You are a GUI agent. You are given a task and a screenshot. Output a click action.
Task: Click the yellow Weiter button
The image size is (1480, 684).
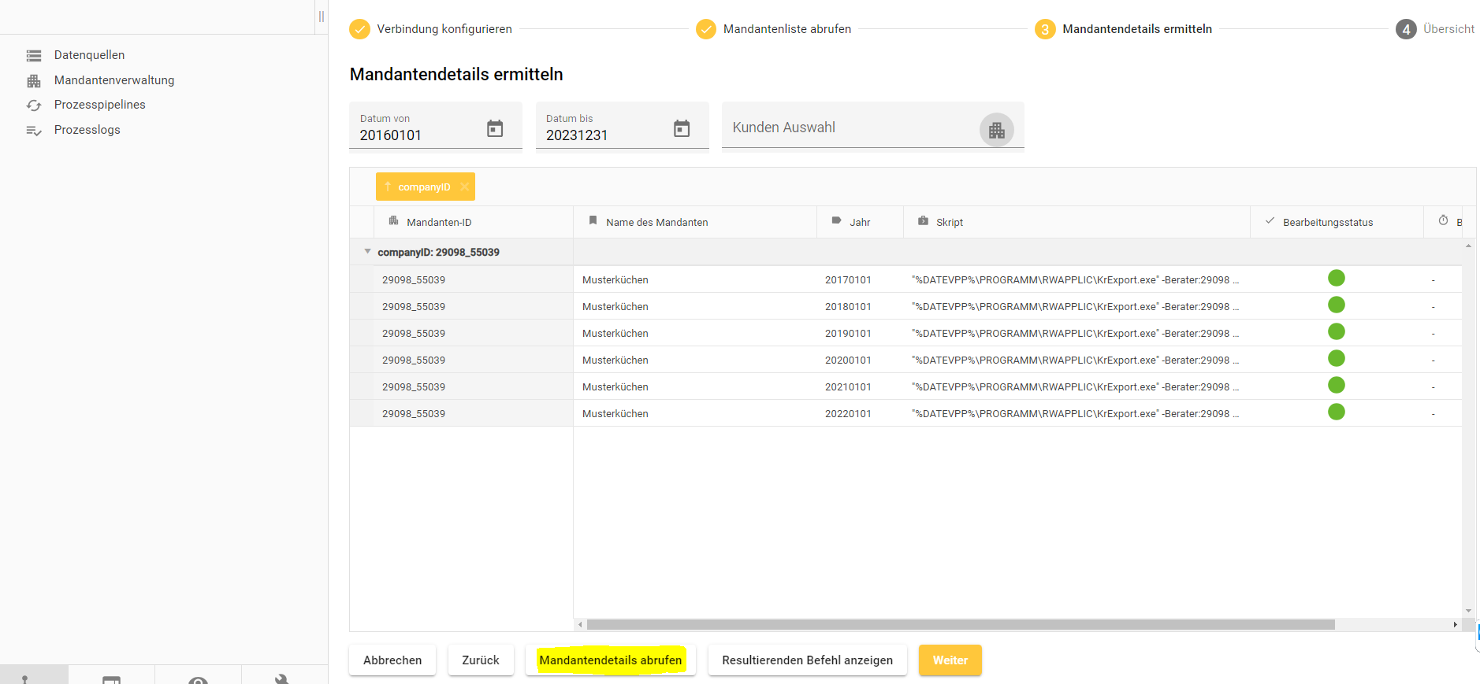coord(950,660)
